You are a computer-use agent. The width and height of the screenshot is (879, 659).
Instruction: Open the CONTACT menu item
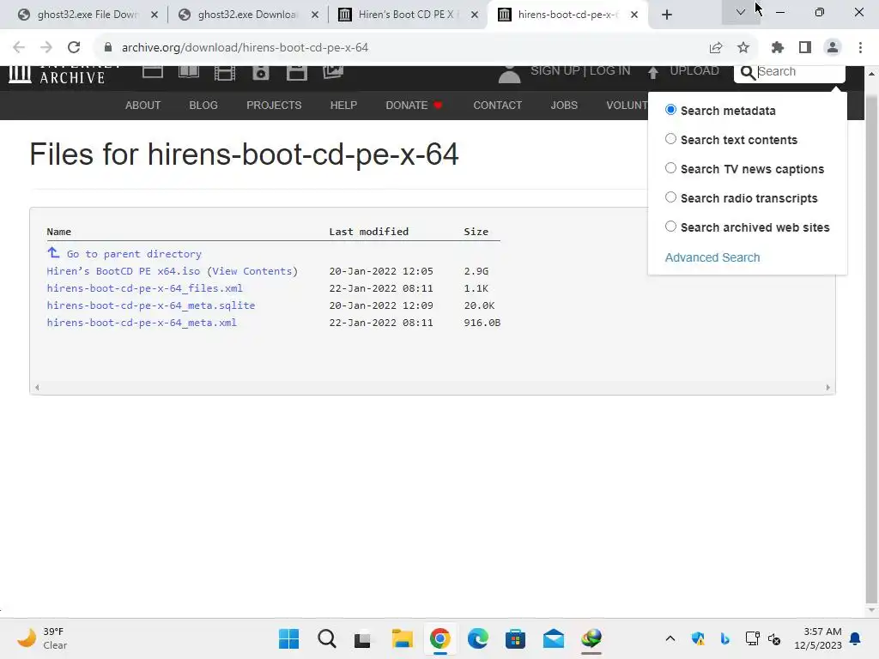point(497,106)
